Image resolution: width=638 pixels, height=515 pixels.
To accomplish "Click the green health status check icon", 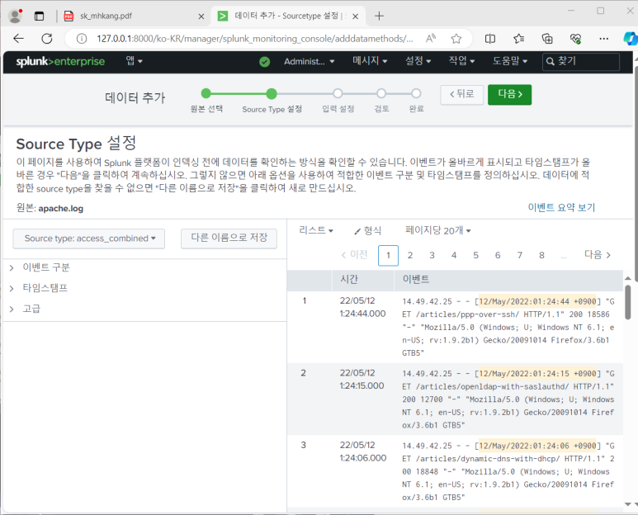I will [264, 62].
